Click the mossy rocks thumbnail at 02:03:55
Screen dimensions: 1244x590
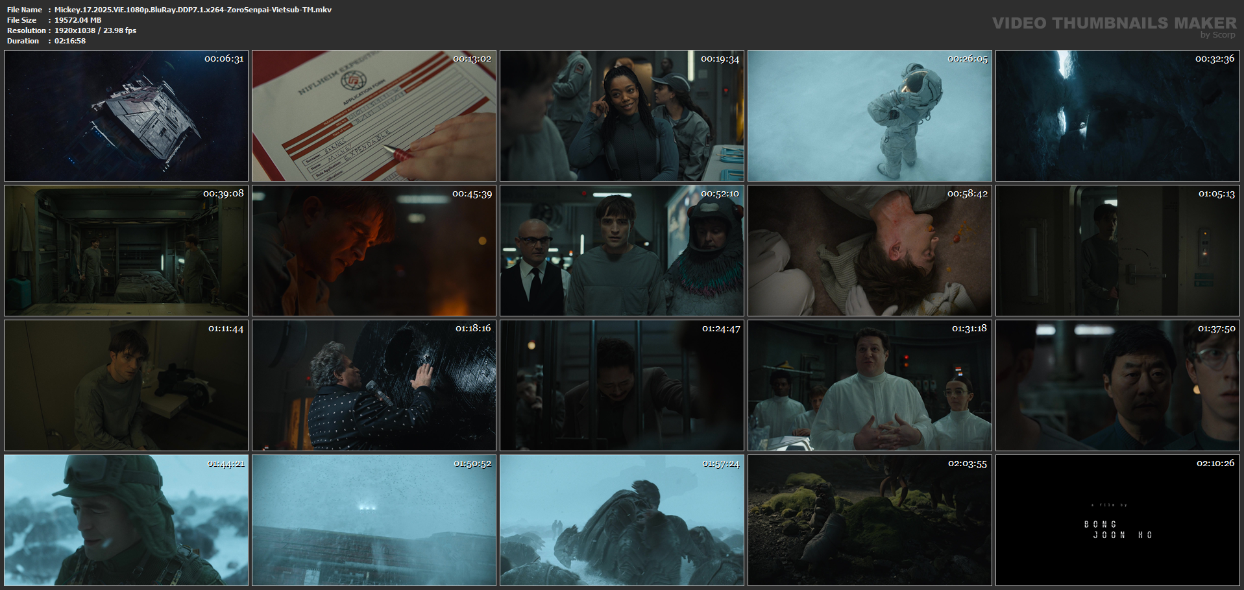(x=870, y=520)
